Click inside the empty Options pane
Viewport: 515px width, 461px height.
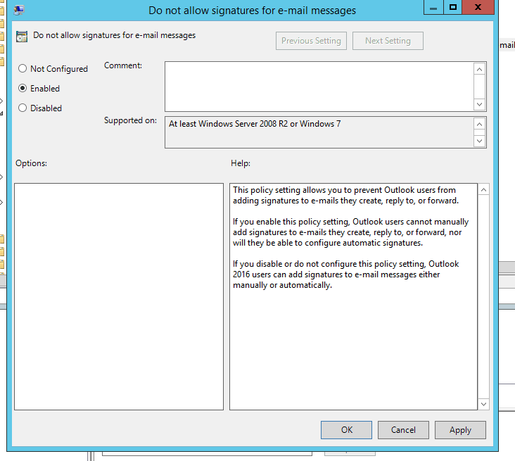coord(118,296)
